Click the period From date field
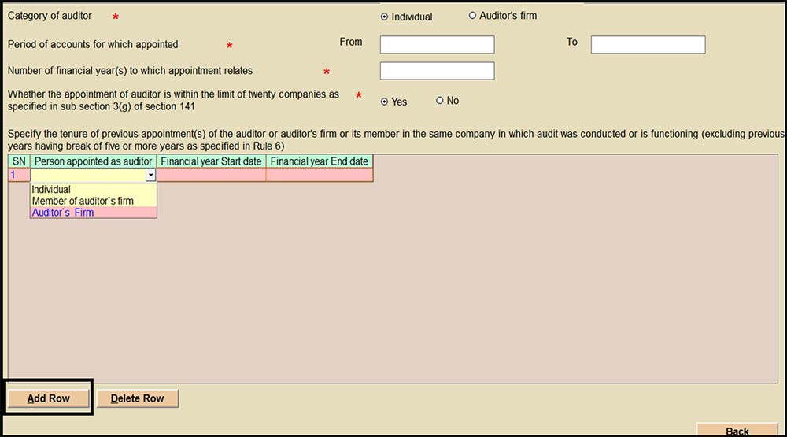This screenshot has height=437, width=787. [x=437, y=45]
